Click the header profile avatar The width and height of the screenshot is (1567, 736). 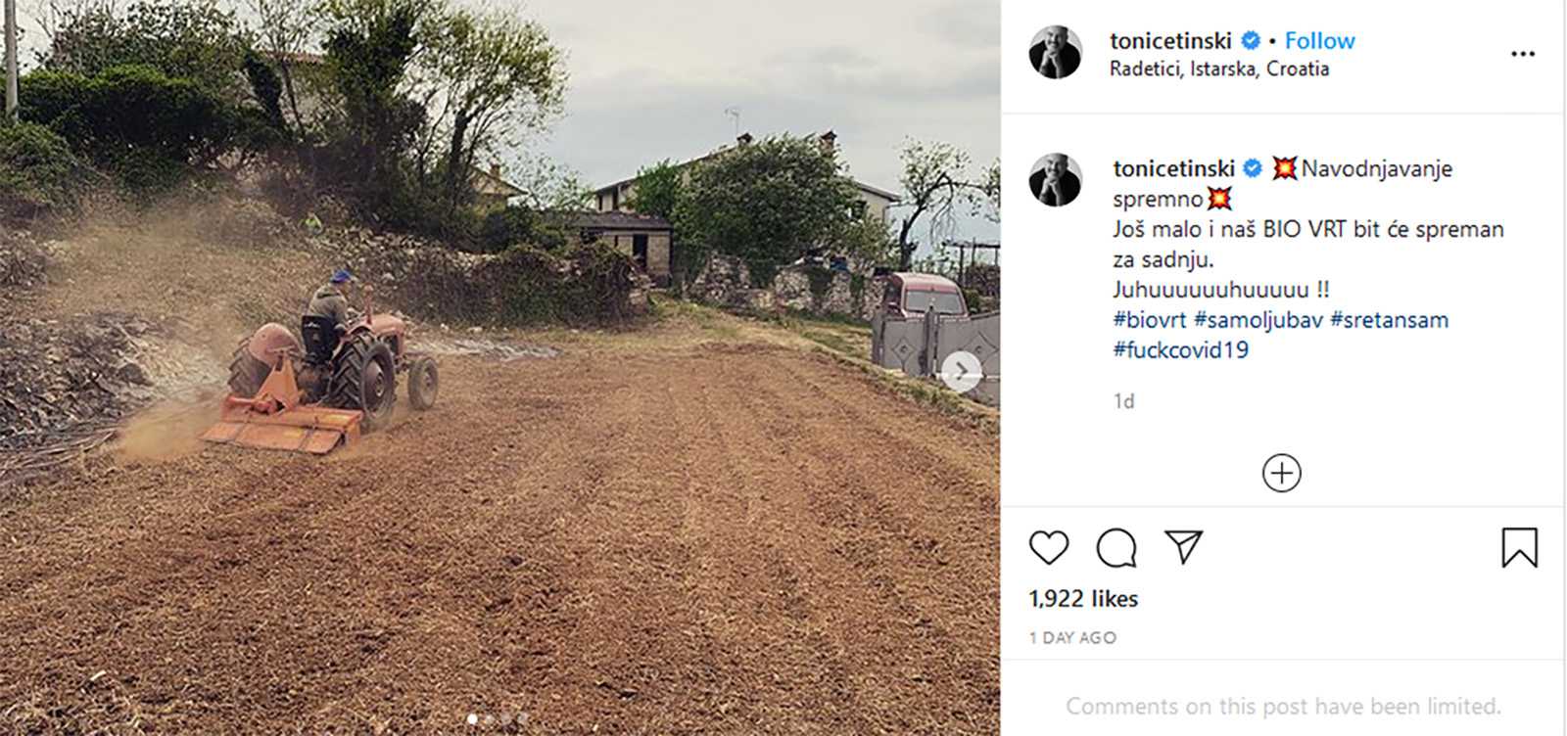(1055, 53)
